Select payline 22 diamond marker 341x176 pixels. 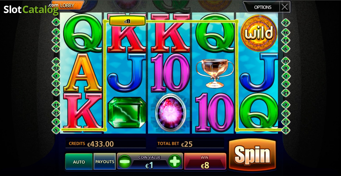[x=286, y=23]
